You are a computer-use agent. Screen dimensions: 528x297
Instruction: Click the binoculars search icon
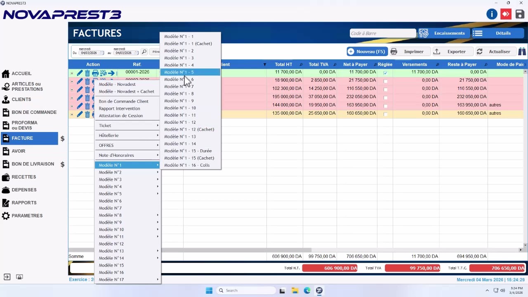click(522, 52)
